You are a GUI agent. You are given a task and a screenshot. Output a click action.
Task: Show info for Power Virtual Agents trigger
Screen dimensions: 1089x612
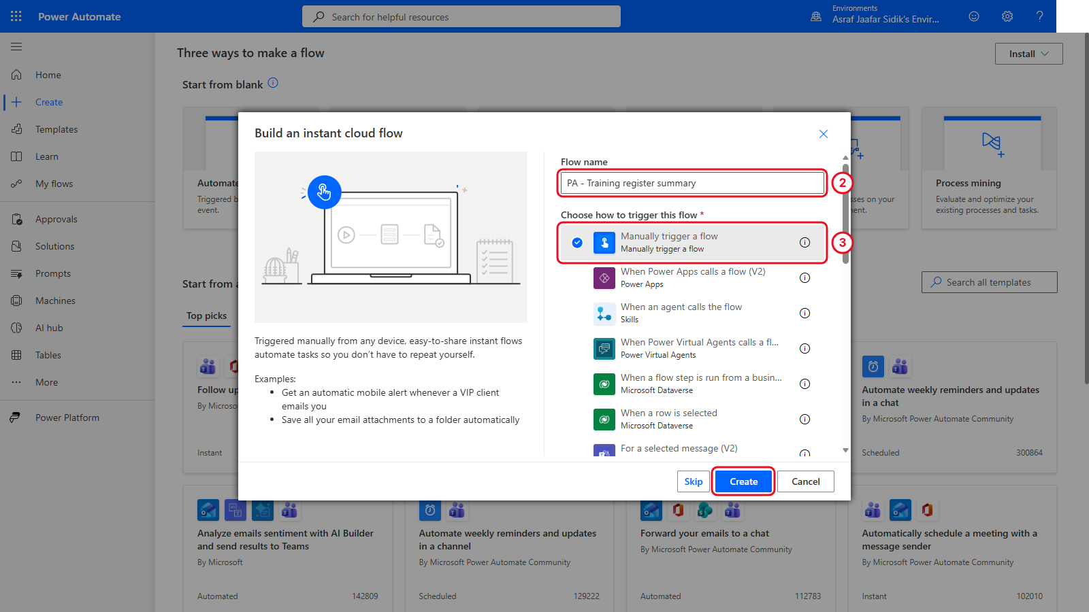[x=804, y=348]
